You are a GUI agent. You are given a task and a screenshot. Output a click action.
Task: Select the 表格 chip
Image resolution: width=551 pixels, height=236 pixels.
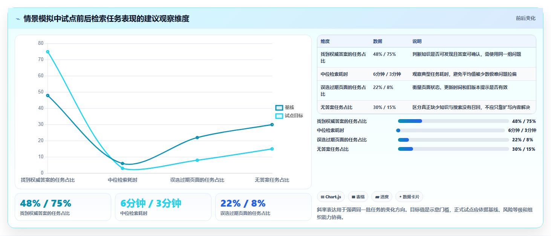pyautogui.click(x=358, y=197)
